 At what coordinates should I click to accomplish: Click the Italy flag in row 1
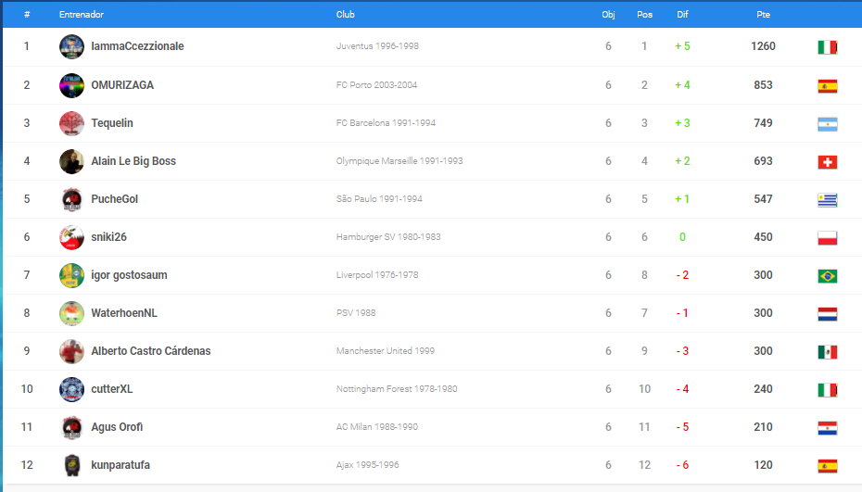point(828,47)
